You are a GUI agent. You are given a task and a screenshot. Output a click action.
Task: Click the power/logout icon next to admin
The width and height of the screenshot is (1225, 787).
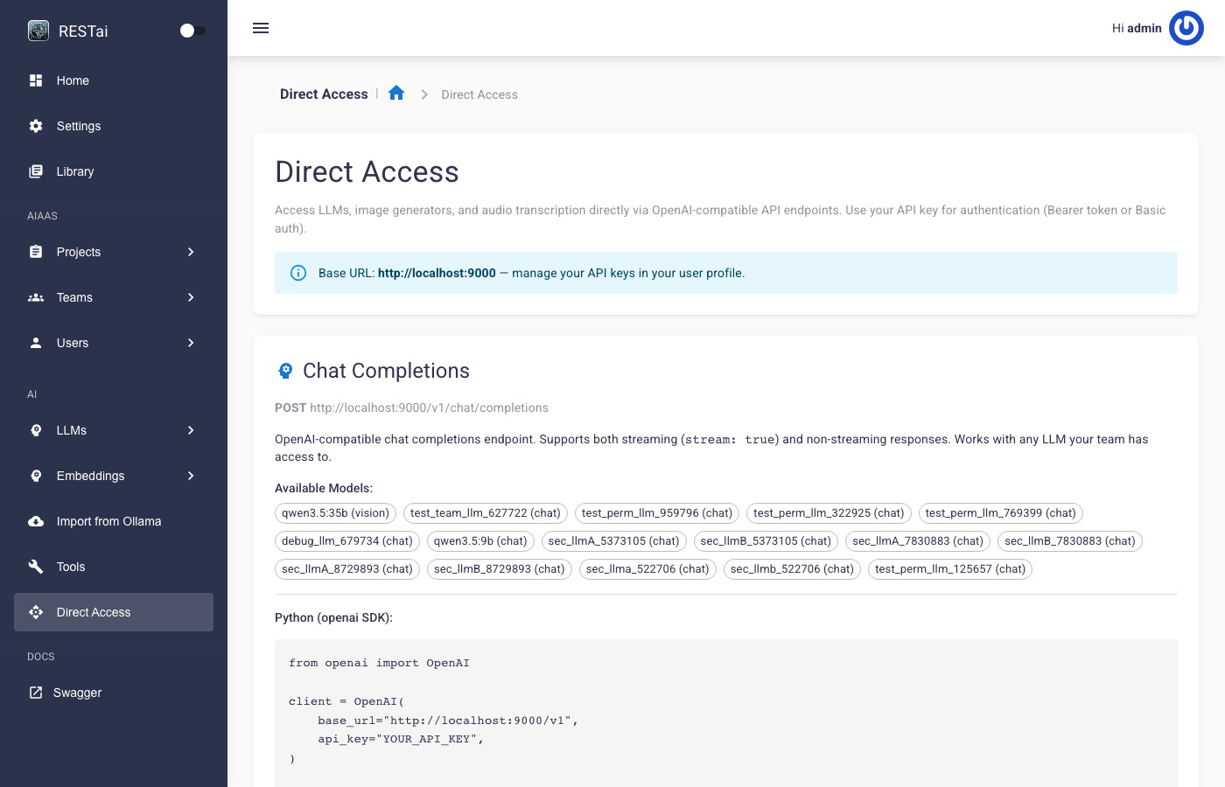tap(1186, 27)
